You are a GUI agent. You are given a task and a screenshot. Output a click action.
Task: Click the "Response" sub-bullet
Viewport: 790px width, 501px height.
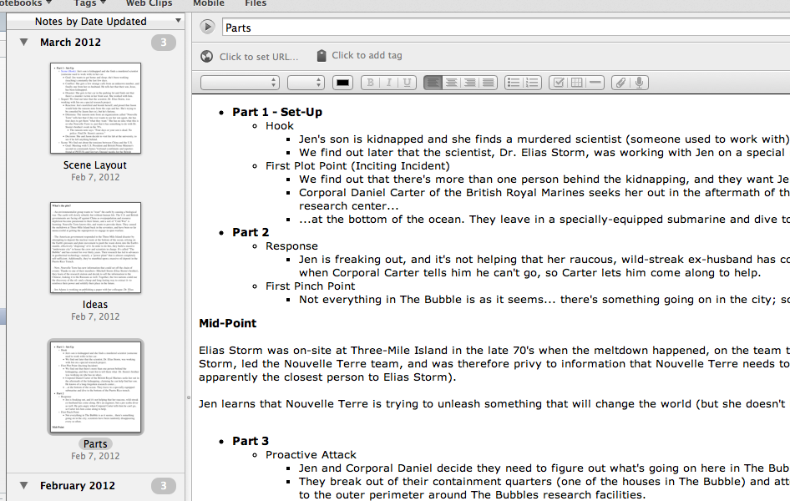pos(291,246)
